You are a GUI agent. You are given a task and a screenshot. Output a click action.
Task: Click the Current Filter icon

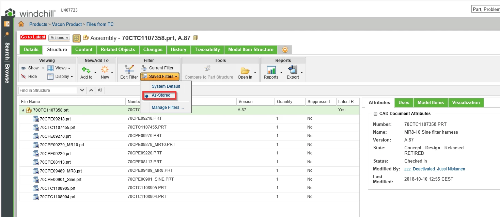click(x=144, y=68)
